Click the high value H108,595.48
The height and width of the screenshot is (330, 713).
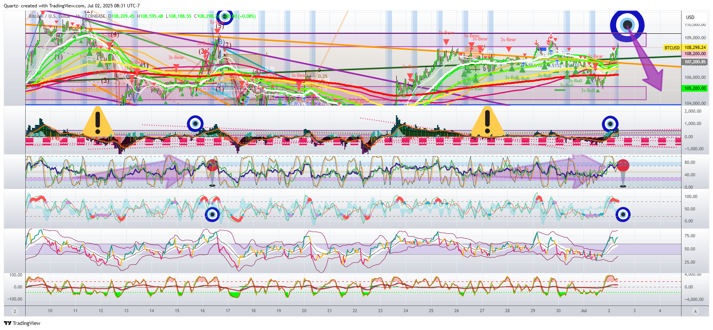coord(150,16)
